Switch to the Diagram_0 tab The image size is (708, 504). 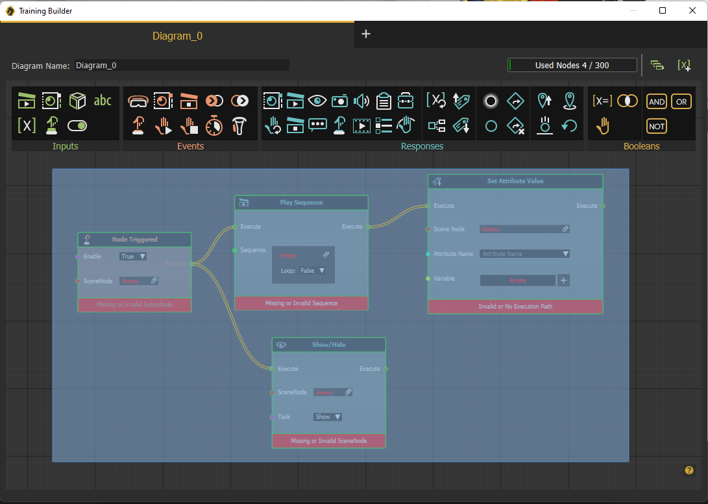[x=177, y=36]
